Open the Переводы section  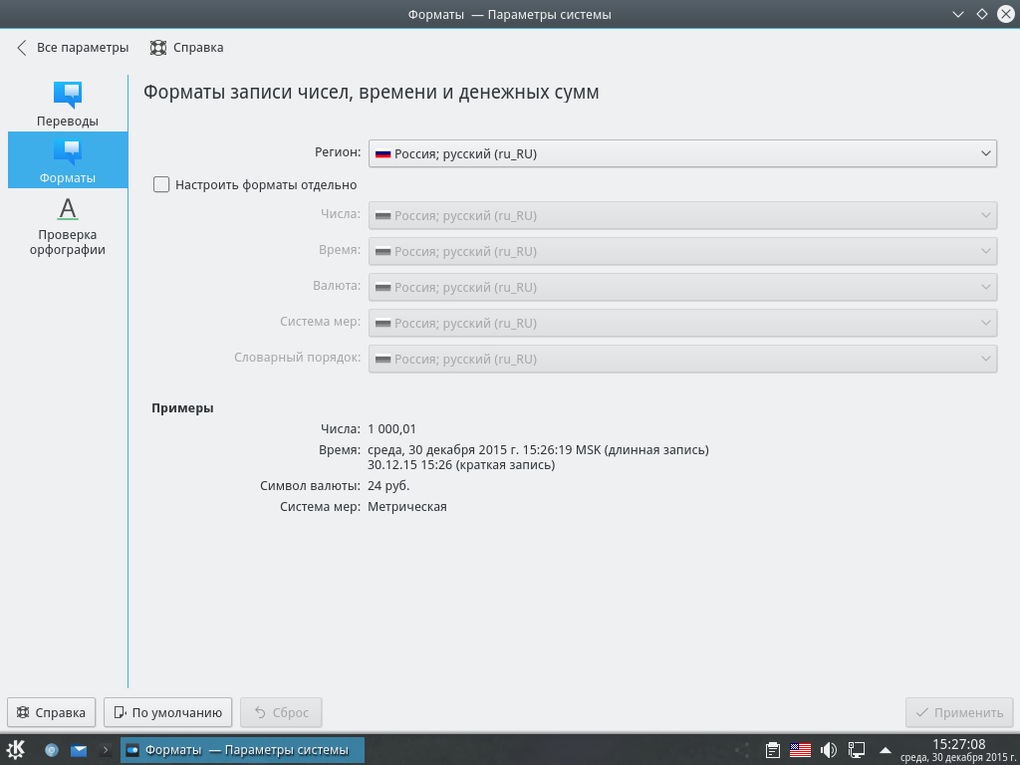pyautogui.click(x=68, y=104)
